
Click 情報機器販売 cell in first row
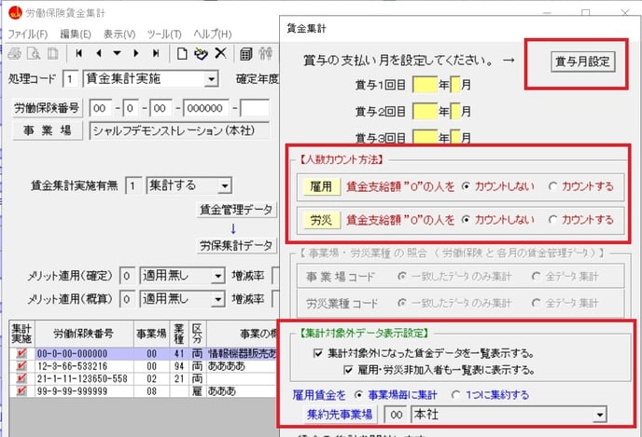tap(243, 353)
